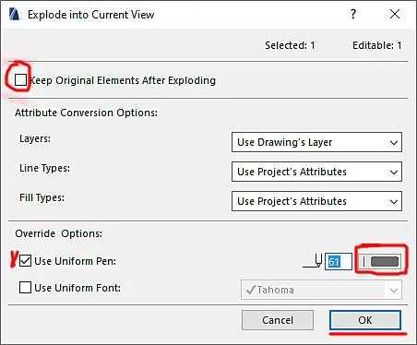Click the OK button
The height and width of the screenshot is (345, 417).
[x=365, y=320]
